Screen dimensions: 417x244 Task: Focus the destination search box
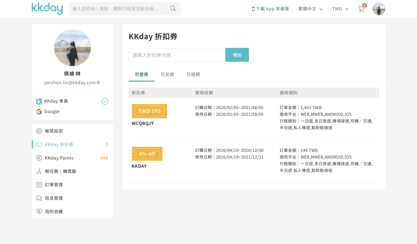(x=125, y=9)
